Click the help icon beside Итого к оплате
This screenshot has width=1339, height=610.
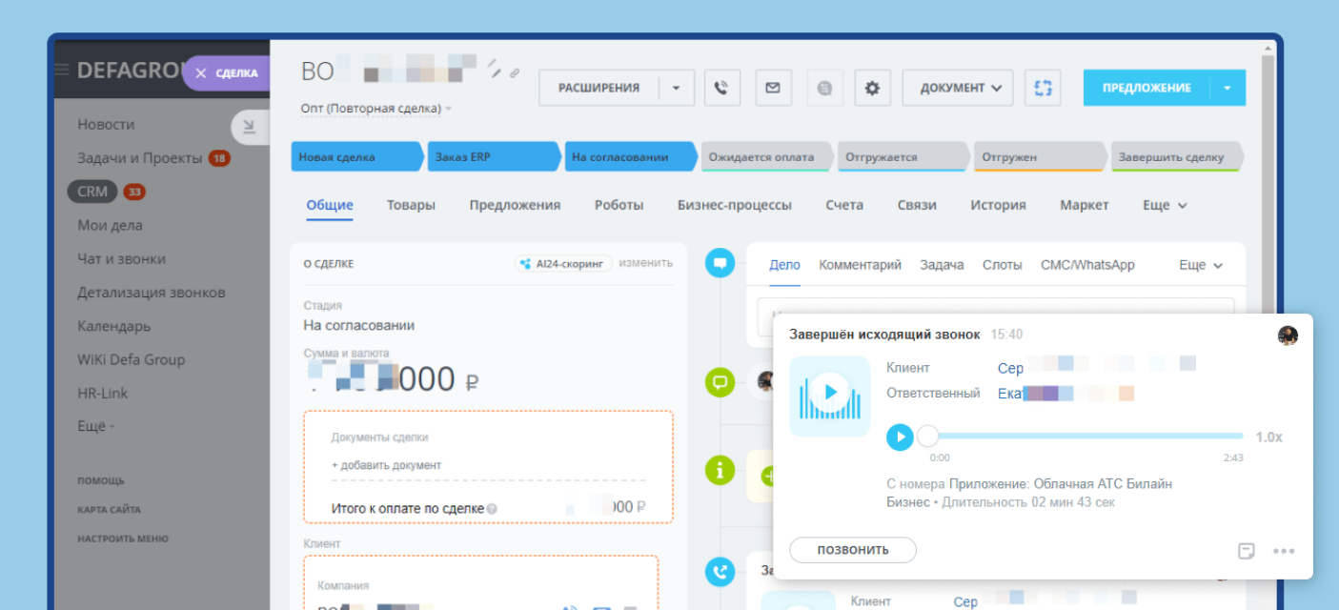[492, 509]
